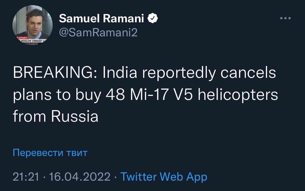Click the 16.04.2022 tweet date
Screen dimensions: 305x191
(x=80, y=177)
